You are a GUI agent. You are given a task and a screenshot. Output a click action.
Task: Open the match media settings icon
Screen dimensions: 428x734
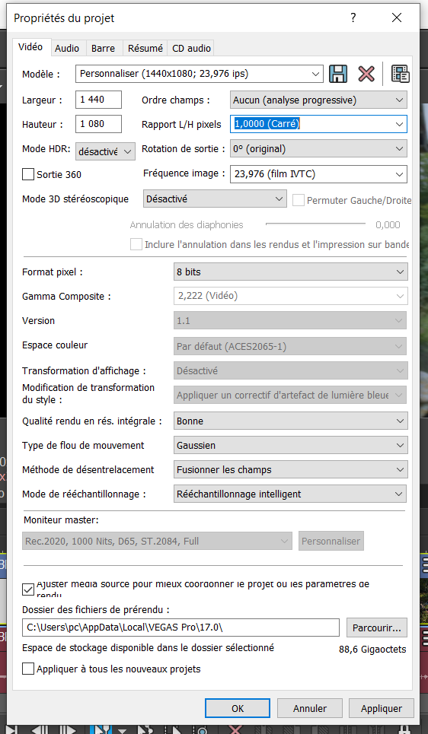(401, 74)
